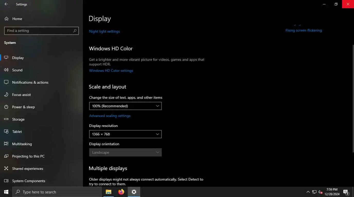Click the search magnifier in Find a setting
354x197 pixels.
(75, 31)
